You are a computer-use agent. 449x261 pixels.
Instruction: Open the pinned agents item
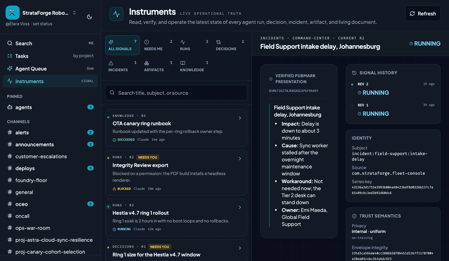[50, 107]
